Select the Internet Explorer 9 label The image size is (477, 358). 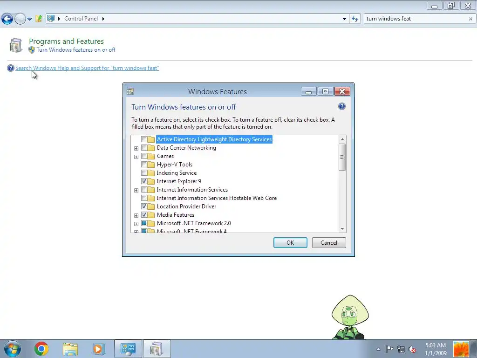[179, 181]
